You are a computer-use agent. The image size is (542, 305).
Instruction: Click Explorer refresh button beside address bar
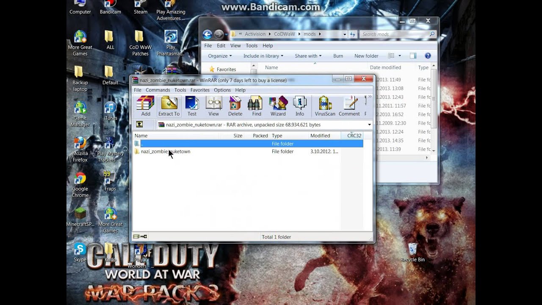click(x=353, y=34)
